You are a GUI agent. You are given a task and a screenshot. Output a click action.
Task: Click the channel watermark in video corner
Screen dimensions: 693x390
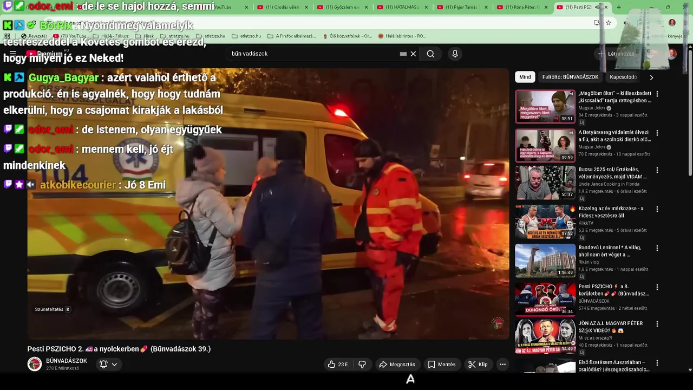[497, 323]
